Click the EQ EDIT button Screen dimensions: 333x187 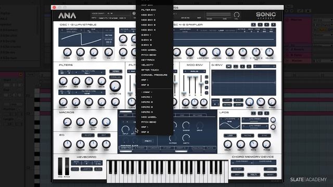click(104, 135)
